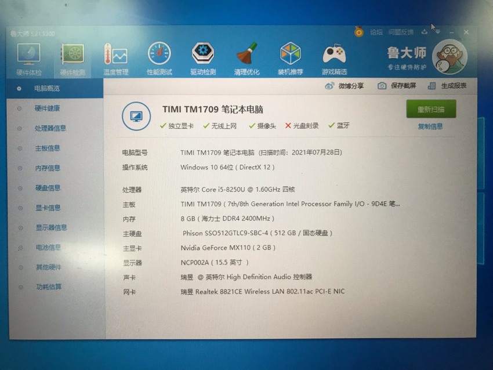Click the Nvidia GeForce MX110 value
The width and height of the screenshot is (493, 370).
(x=228, y=248)
